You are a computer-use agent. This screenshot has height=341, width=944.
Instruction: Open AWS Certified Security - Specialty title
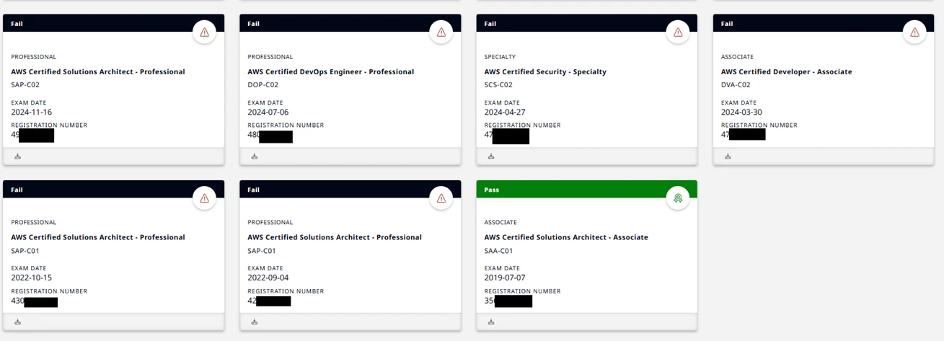(545, 72)
